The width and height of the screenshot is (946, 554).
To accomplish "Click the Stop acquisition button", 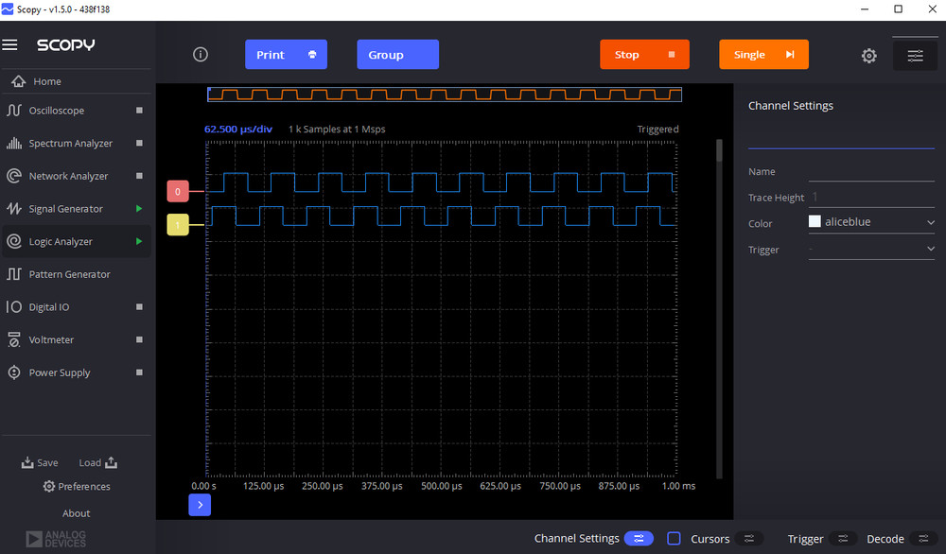I will click(644, 54).
